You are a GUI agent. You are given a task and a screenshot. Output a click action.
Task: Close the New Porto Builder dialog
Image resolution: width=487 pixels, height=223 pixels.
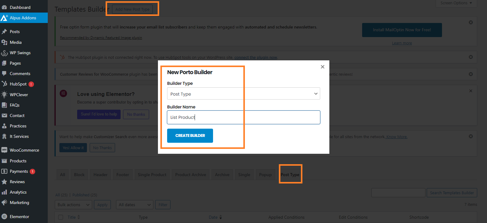click(x=322, y=67)
